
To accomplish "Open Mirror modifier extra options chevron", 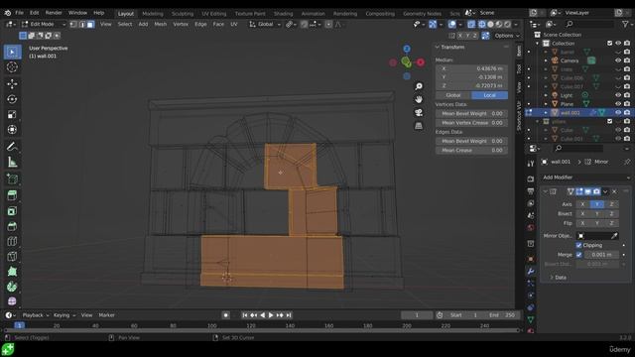I will pos(605,191).
